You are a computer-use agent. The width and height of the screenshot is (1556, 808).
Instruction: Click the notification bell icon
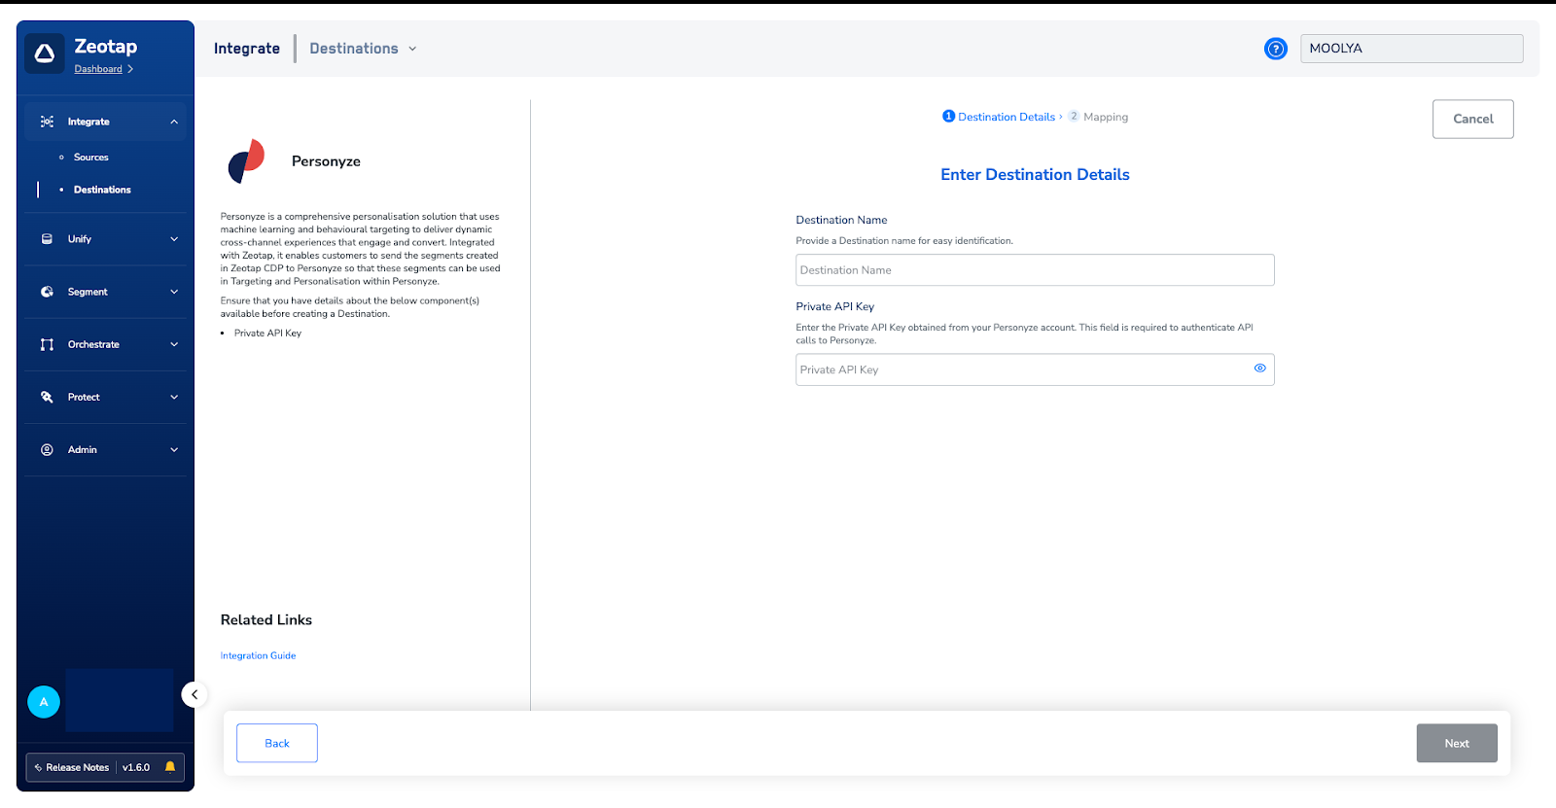point(170,767)
